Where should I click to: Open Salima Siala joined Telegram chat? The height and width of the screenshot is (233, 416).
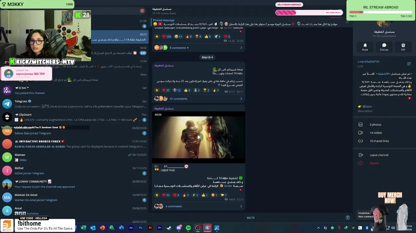(x=74, y=130)
